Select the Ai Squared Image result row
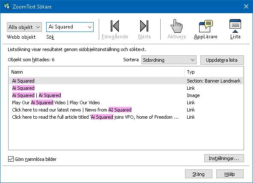Screen dimensions: 253x183 click(126, 95)
